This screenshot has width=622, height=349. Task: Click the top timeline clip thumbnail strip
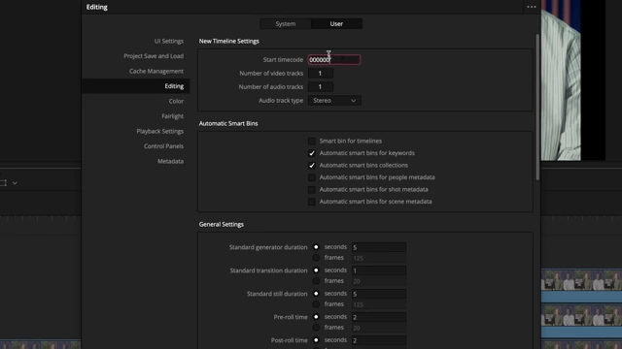point(581,280)
